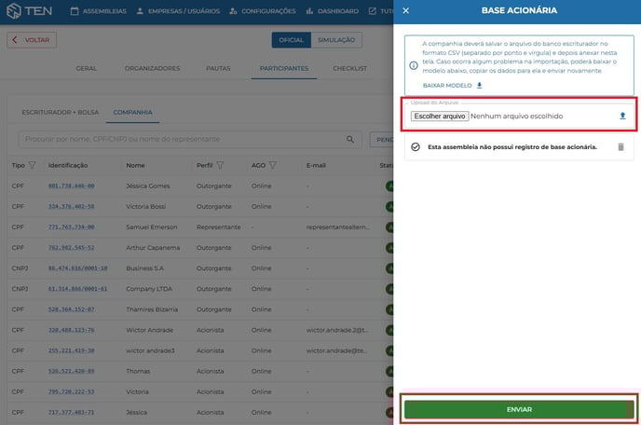
Task: Click the name Company LTDA
Action: pos(149,289)
